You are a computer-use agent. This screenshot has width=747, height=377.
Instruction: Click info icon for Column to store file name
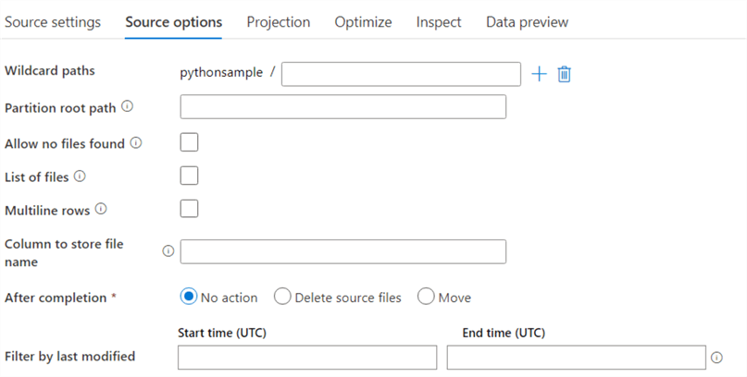168,250
